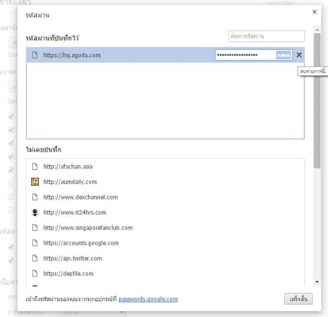Viewport: 328px width, 317px height.
Task: Click the page icon beside api.twitter.com
Action: pos(34,258)
